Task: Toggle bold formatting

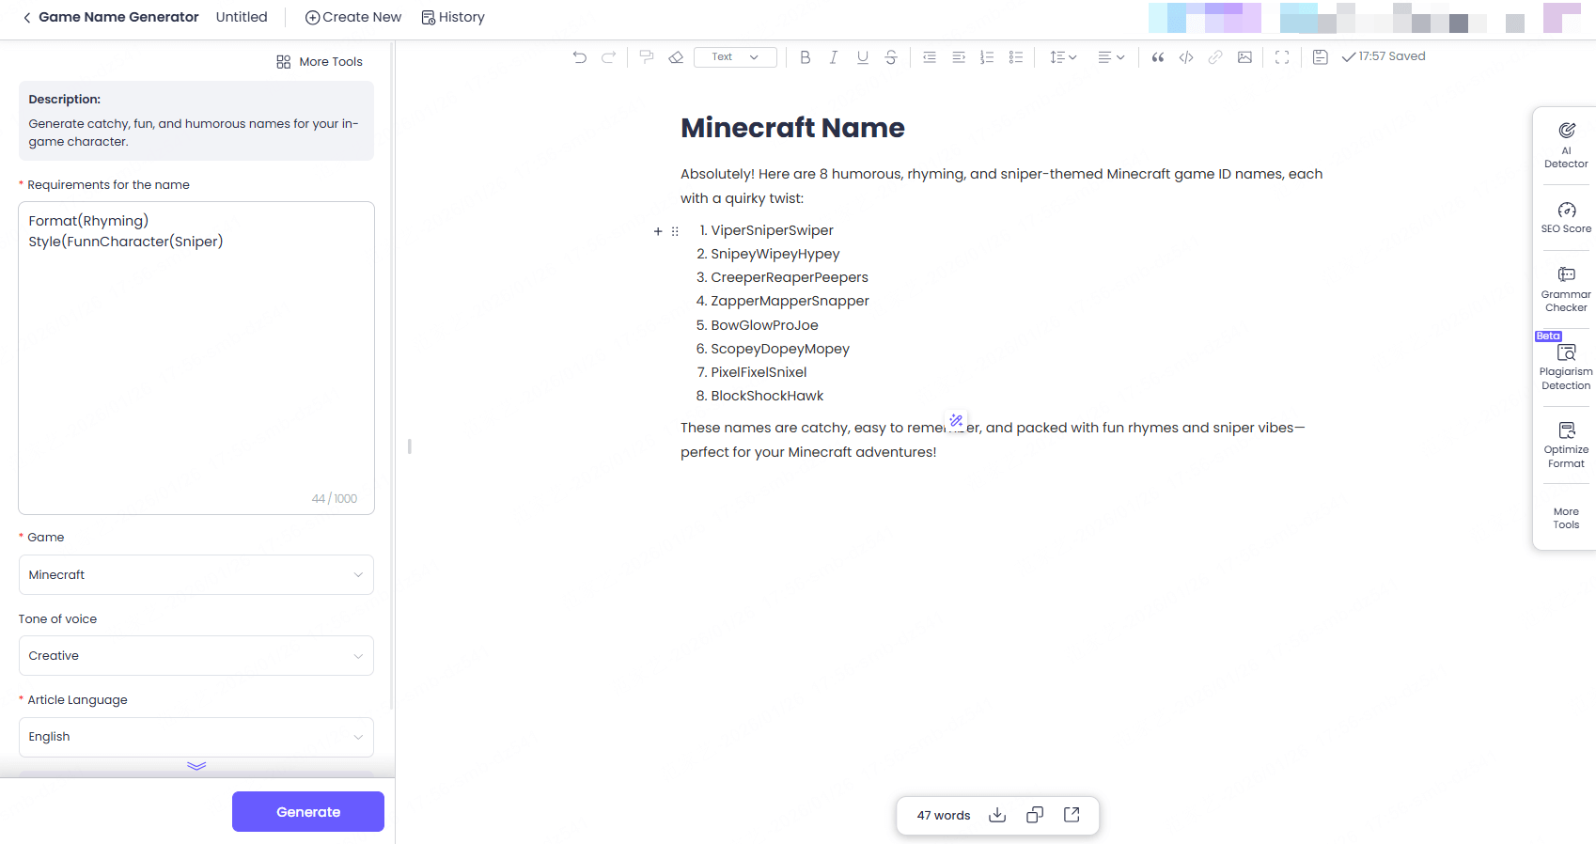Action: coord(806,57)
